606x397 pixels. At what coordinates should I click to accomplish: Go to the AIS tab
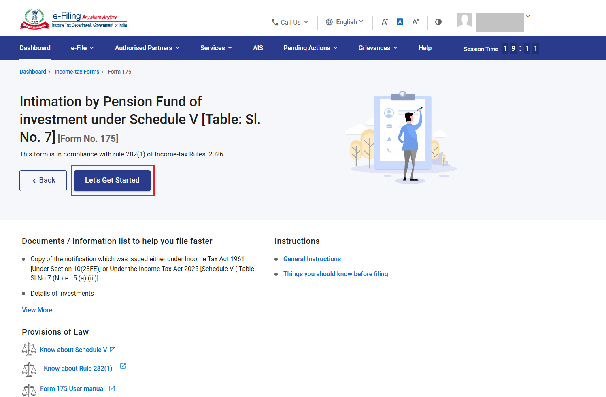258,48
